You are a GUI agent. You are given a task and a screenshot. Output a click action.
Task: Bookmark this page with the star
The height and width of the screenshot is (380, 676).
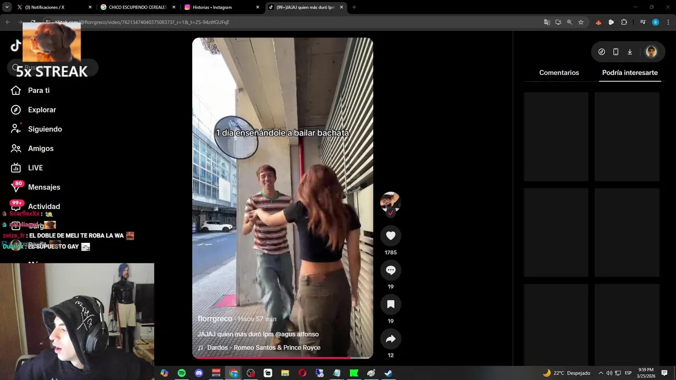click(581, 22)
